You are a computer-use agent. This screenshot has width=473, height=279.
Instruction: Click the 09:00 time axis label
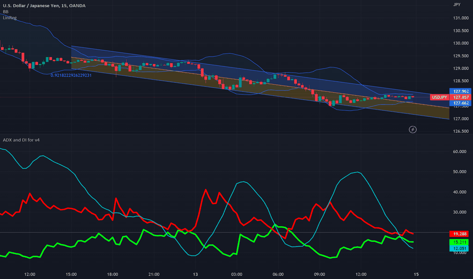319,274
